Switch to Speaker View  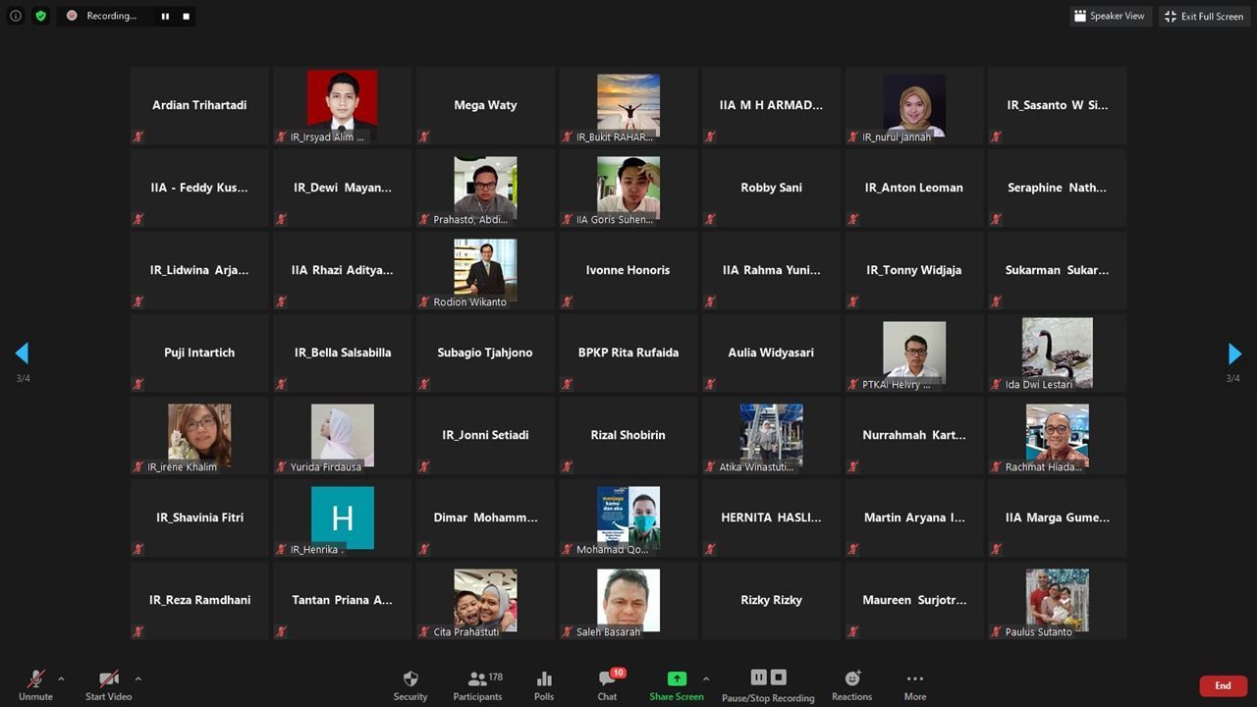tap(1110, 16)
